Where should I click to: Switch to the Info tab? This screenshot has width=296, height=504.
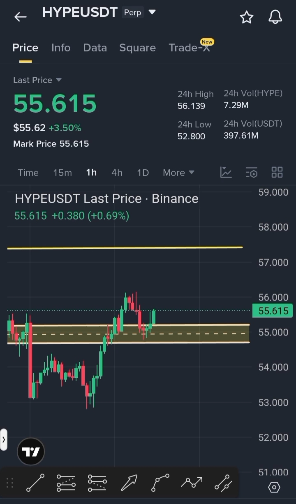coord(61,48)
